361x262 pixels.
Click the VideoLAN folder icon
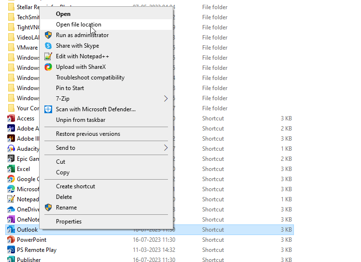11,38
